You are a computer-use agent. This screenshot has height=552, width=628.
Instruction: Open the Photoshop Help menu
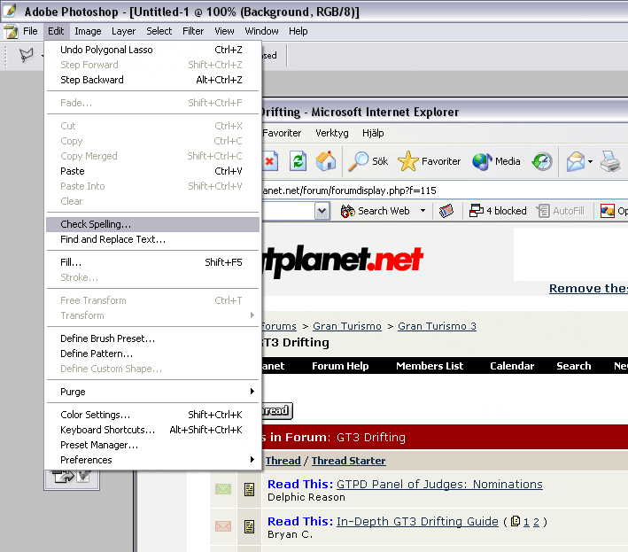coord(298,31)
